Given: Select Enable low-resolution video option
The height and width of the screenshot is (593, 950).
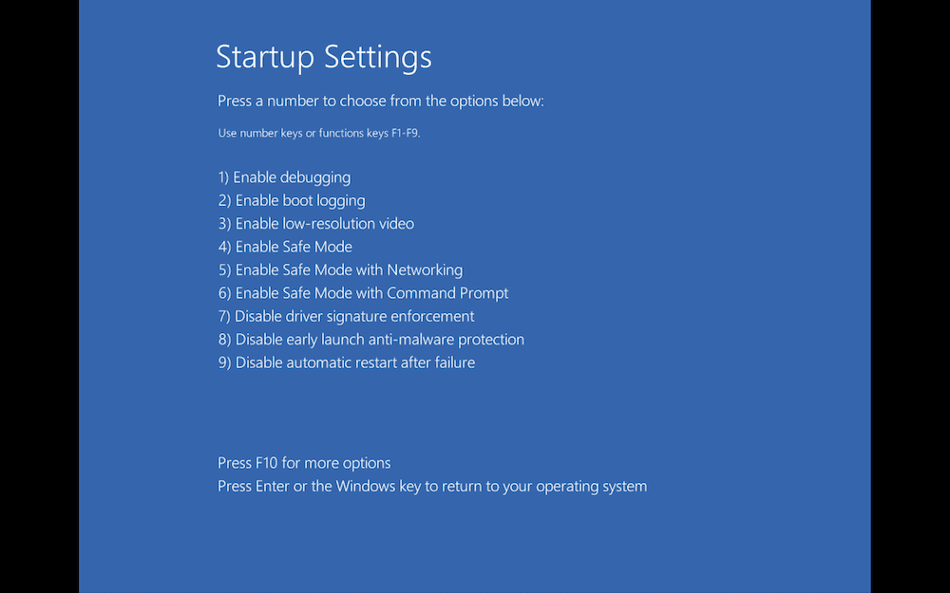Looking at the screenshot, I should [316, 223].
